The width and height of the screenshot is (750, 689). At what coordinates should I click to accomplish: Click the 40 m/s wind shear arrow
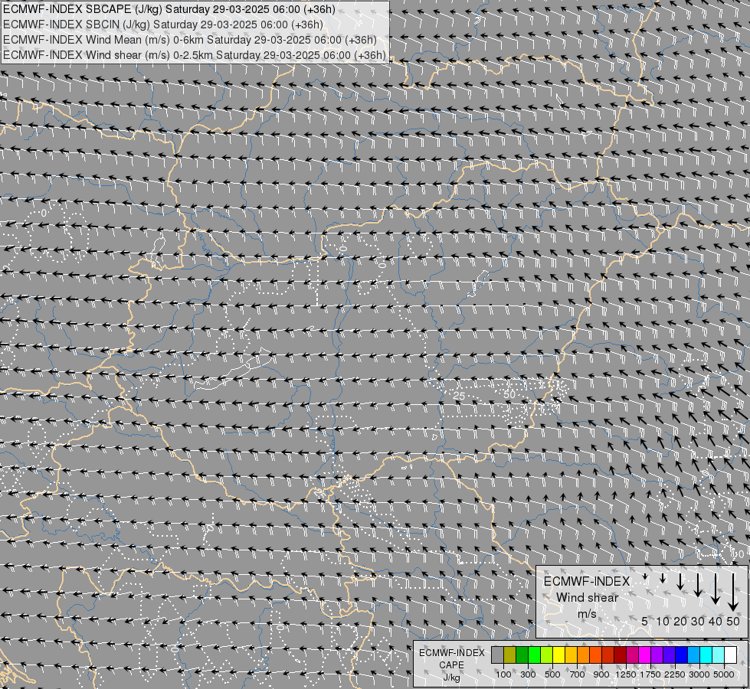(x=716, y=589)
